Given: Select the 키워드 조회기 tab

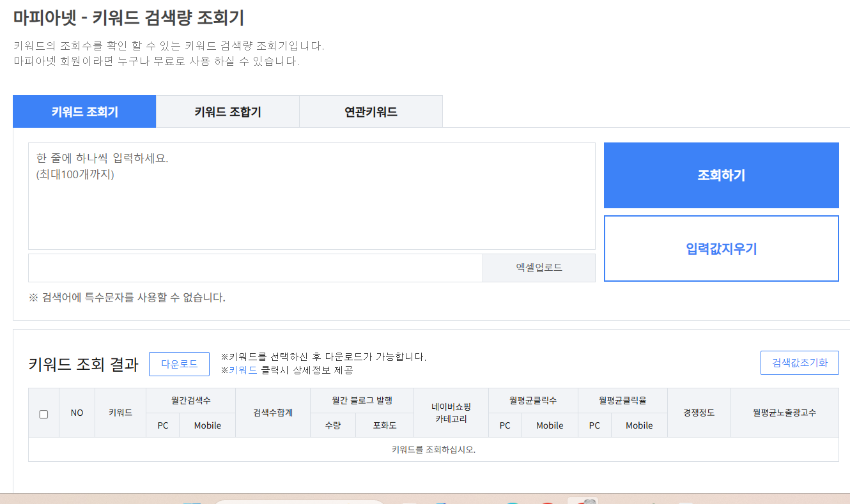Looking at the screenshot, I should pos(84,111).
